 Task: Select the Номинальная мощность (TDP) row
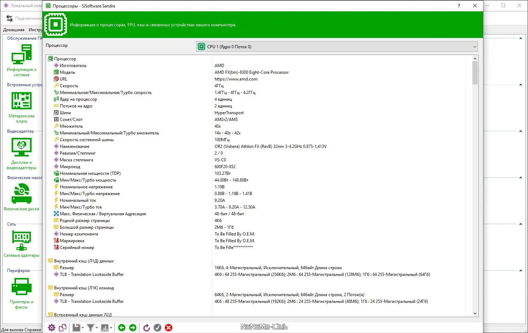[x=90, y=173]
